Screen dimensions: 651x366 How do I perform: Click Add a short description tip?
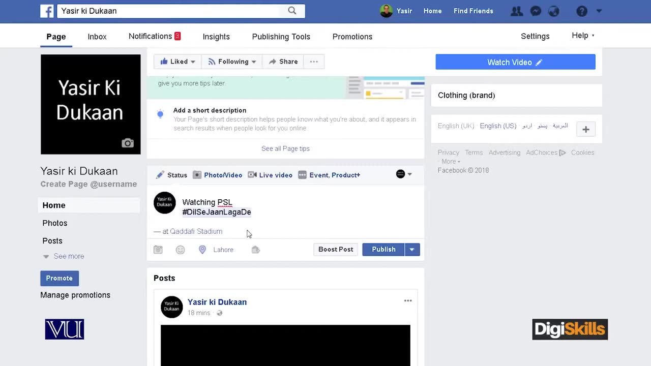(x=210, y=110)
